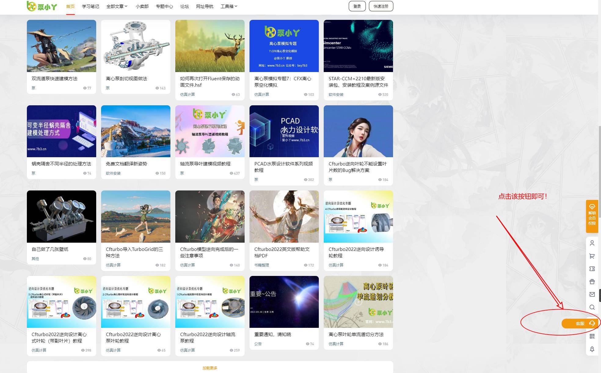Click the page vertical scrollbar thumb
This screenshot has height=373, width=601.
tap(599, 171)
